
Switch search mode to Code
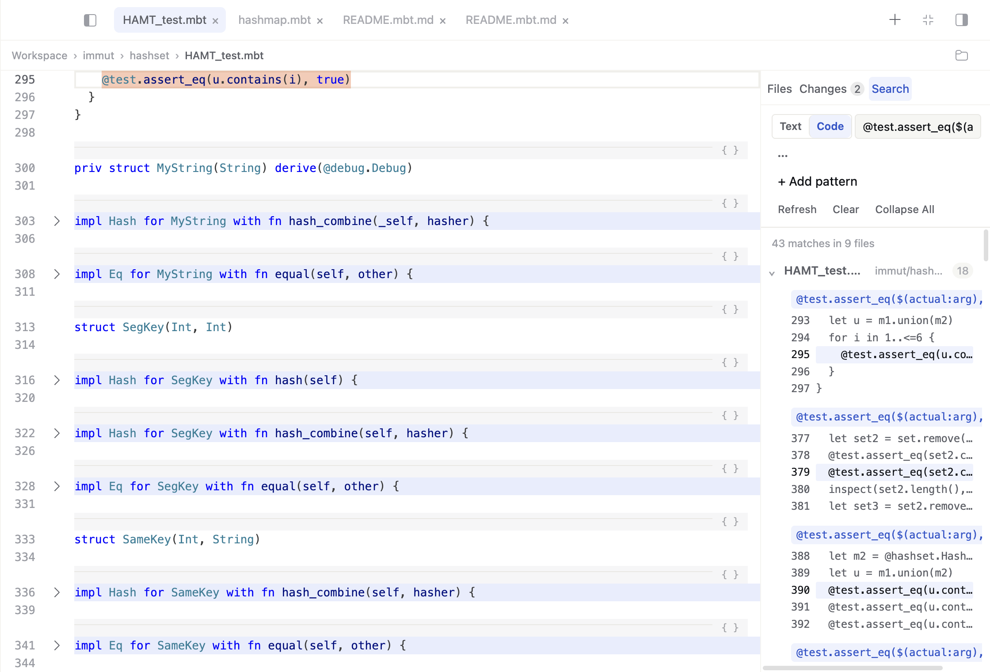830,126
